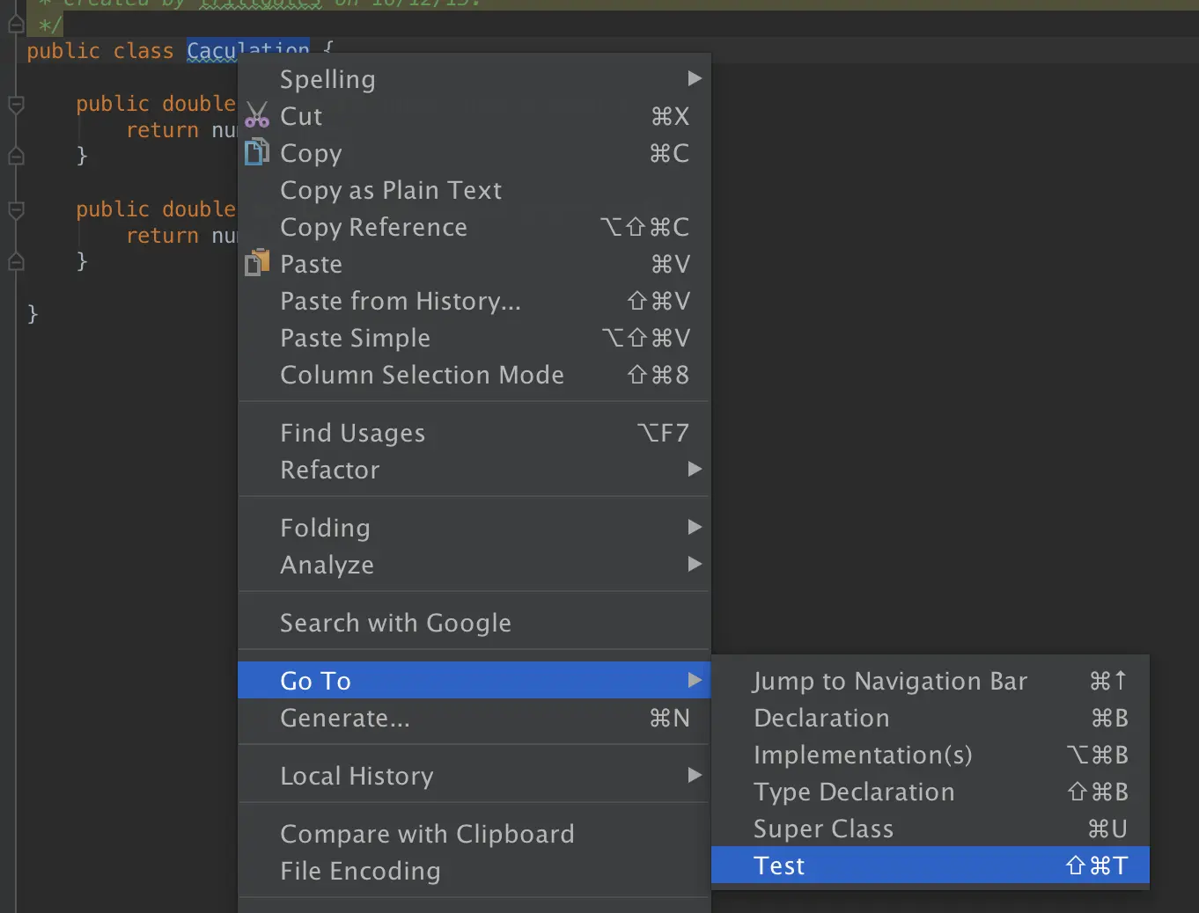The image size is (1199, 913).
Task: Choose Copy from the context menu
Action: [474, 153]
